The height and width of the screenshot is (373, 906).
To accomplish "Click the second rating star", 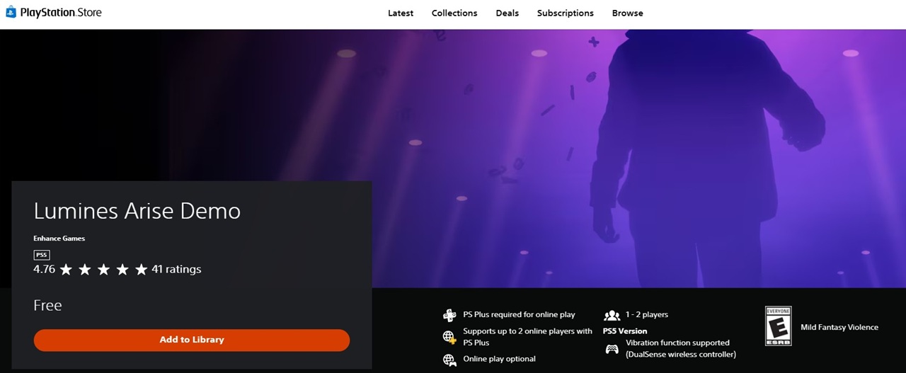I will [85, 270].
